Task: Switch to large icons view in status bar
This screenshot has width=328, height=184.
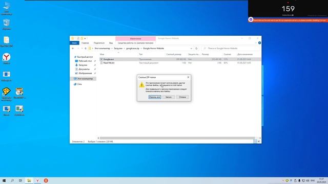Action: pos(259,142)
